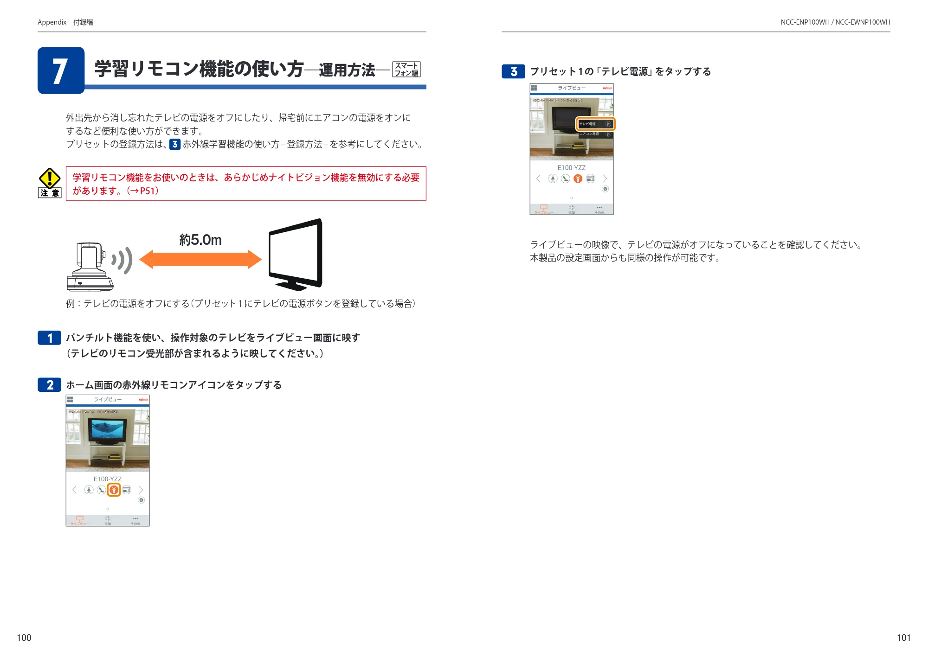The width and height of the screenshot is (928, 658).
Task: Tap the orange remote icon in step 3 screenshot
Action: 578,179
